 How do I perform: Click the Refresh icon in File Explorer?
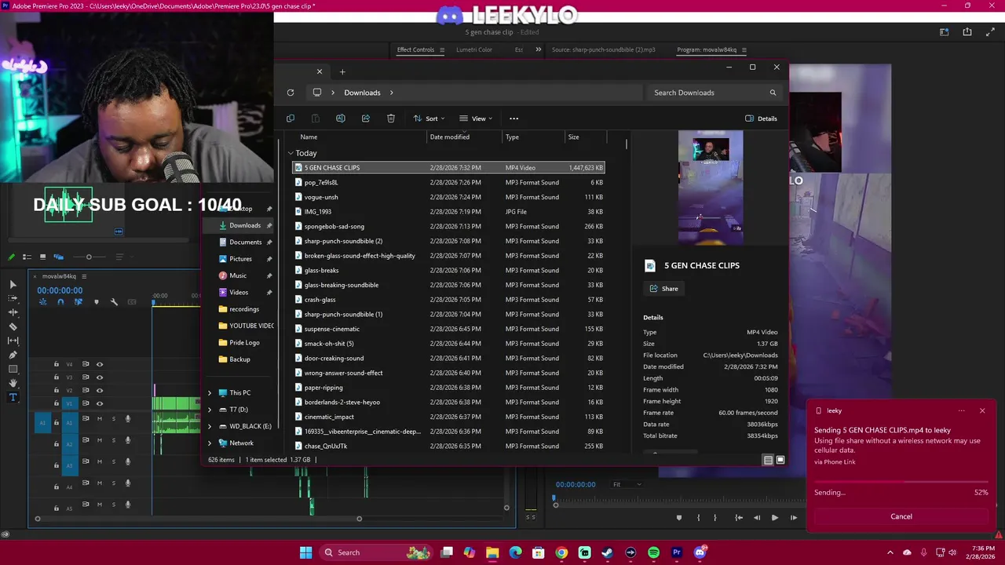pos(291,93)
